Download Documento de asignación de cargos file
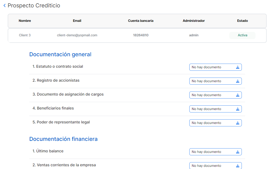The width and height of the screenshot is (270, 169). coord(237,95)
